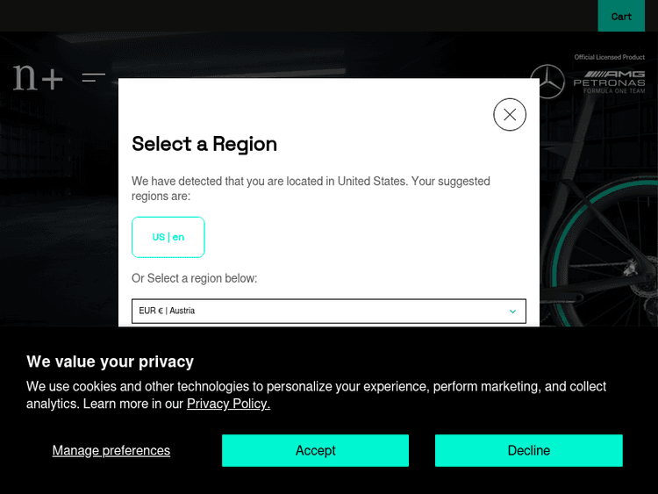The width and height of the screenshot is (658, 494).
Task: Expand the EUR € | Austria region dropdown
Action: click(328, 311)
